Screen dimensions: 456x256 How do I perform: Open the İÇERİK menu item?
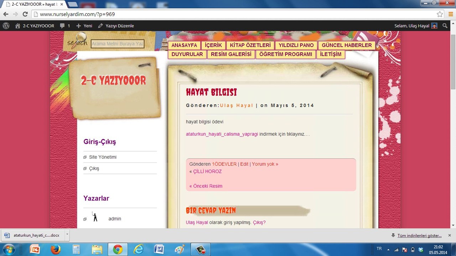213,45
